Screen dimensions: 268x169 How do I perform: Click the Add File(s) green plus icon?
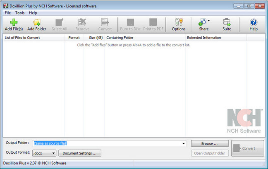[14, 22]
